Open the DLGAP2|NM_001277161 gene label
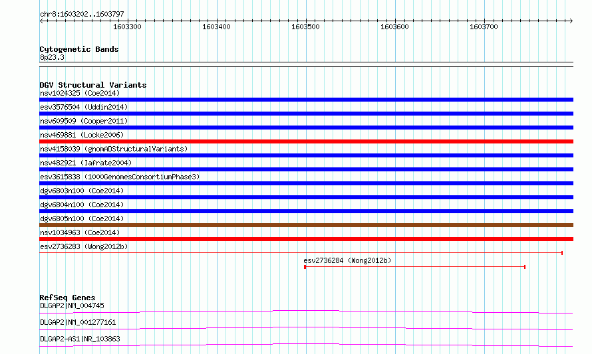592x354 pixels. (78, 322)
